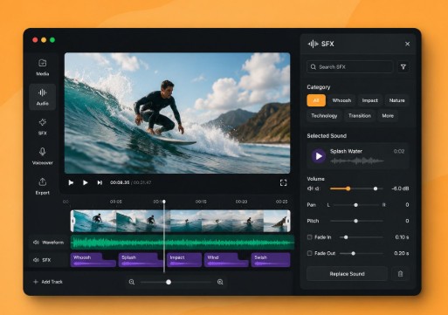
Task: Select the Whoosh category filter
Action: point(341,100)
